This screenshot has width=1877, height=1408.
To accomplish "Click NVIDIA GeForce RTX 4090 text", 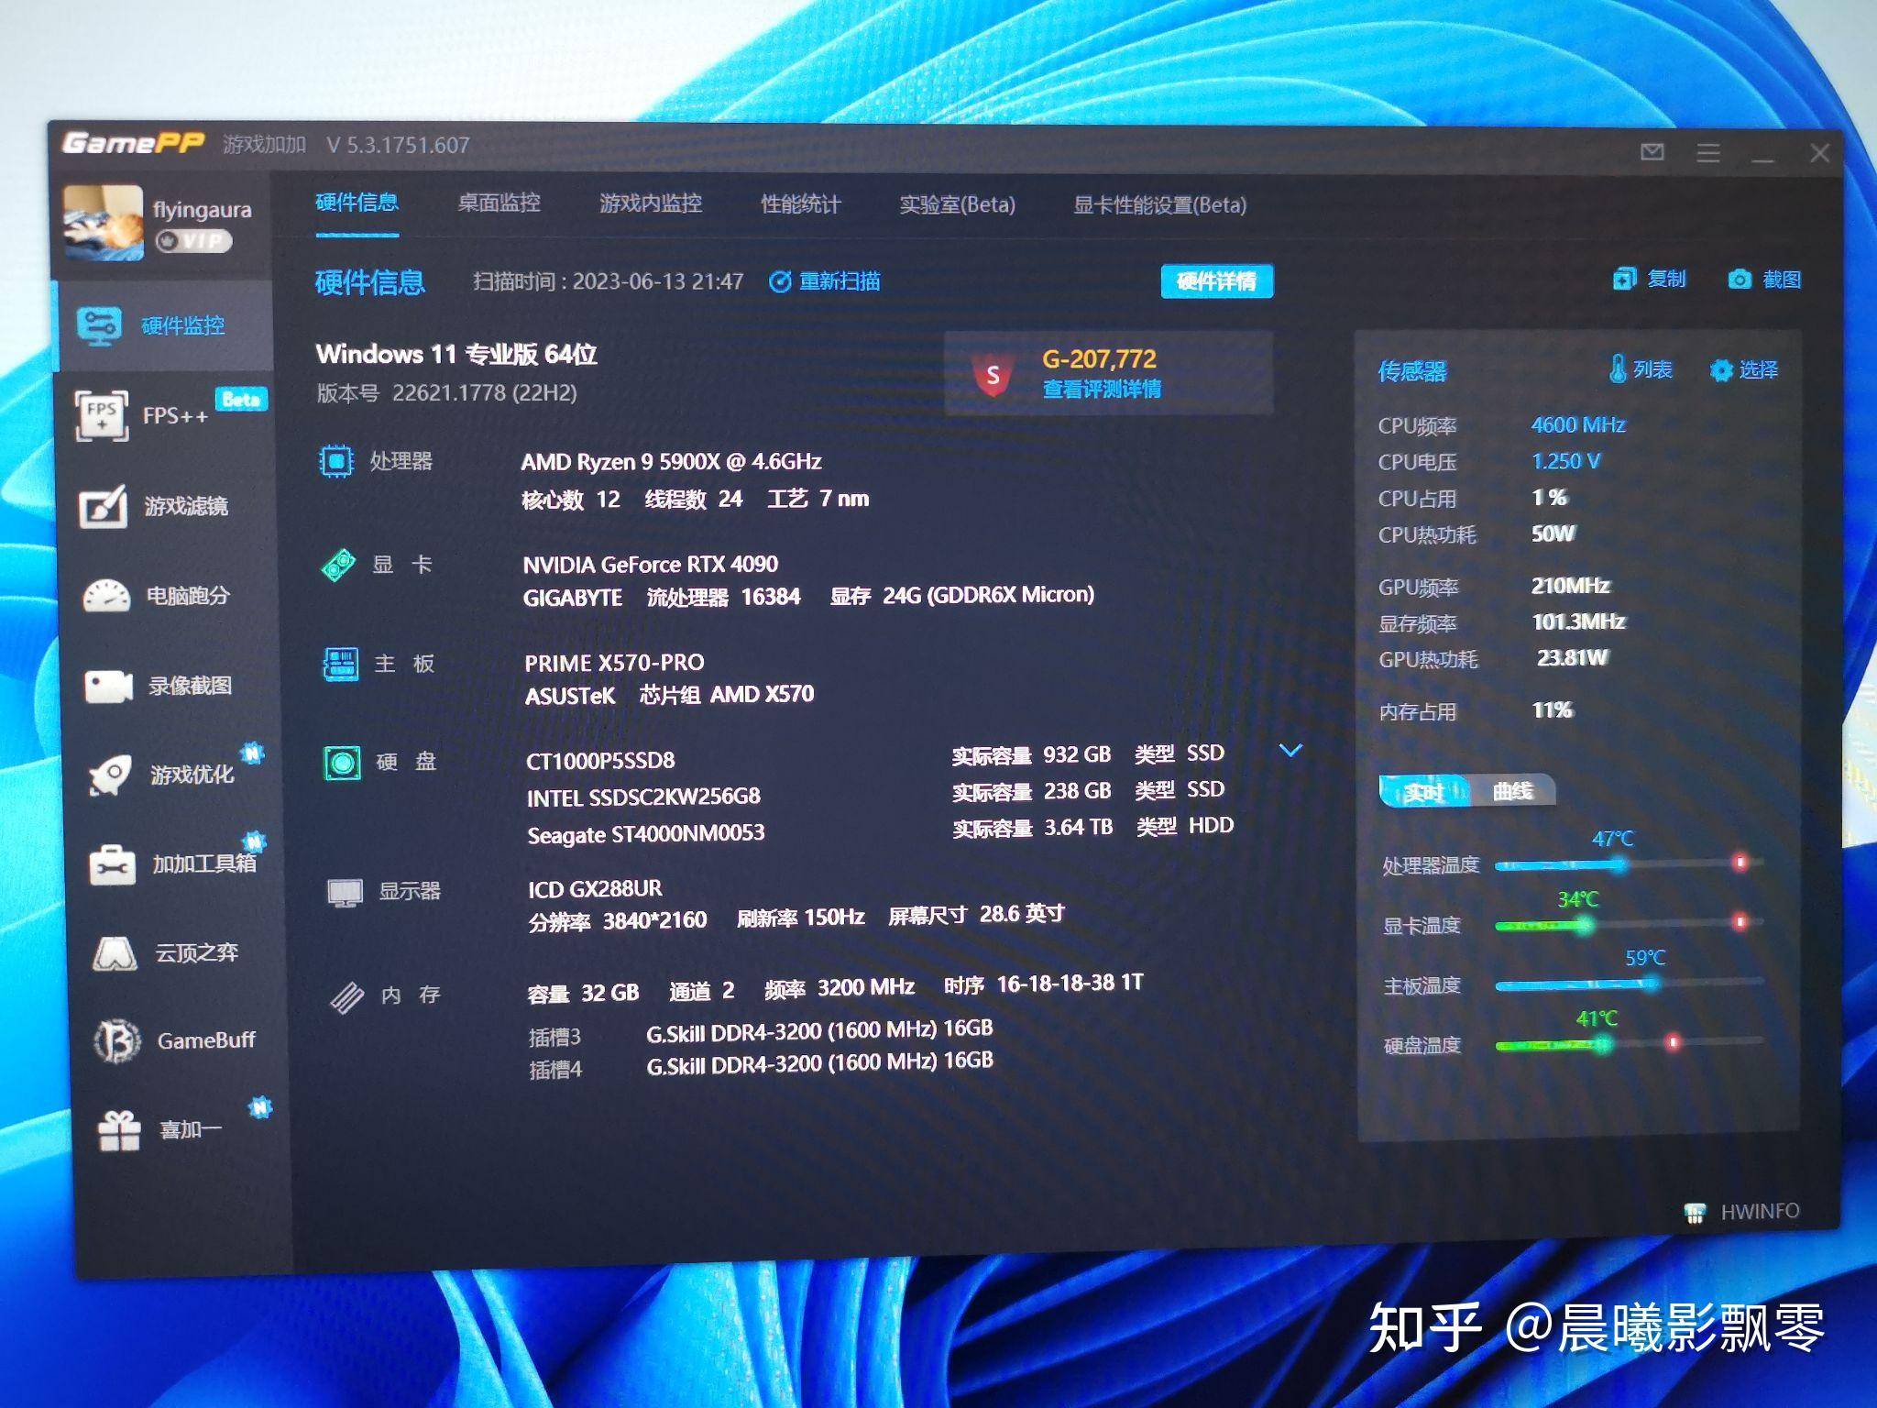I will pos(650,564).
